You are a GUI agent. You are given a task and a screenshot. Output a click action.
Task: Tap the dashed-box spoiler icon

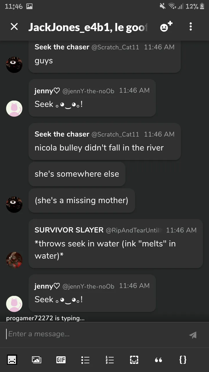click(x=134, y=360)
